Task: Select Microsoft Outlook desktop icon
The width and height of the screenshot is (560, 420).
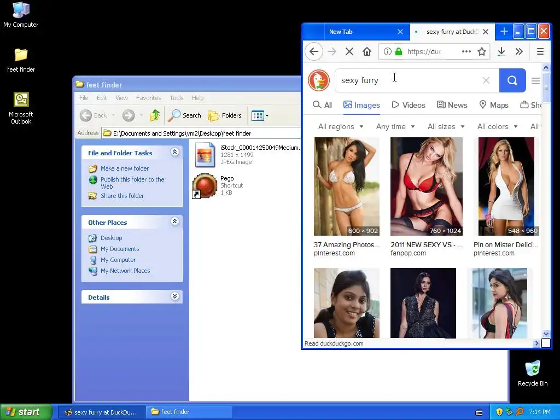Action: pyautogui.click(x=21, y=108)
